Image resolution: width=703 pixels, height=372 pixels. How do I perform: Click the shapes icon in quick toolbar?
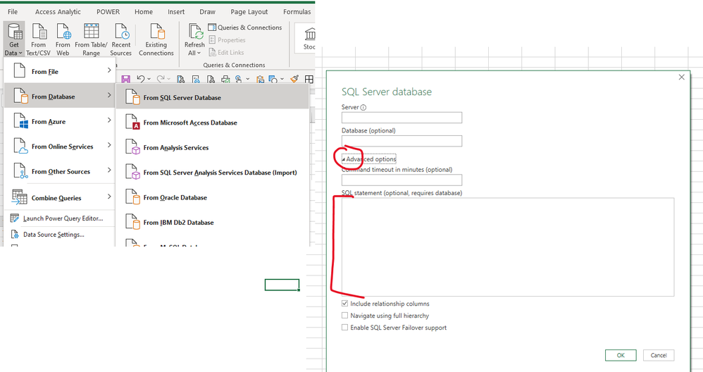click(x=273, y=80)
